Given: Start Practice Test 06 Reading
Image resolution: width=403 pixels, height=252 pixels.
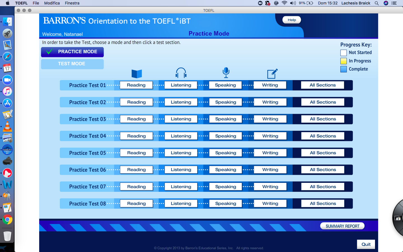Looking at the screenshot, I should point(136,170).
